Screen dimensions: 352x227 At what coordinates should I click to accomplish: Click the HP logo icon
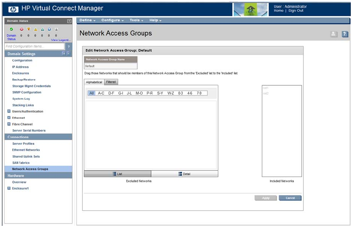[x=13, y=9]
